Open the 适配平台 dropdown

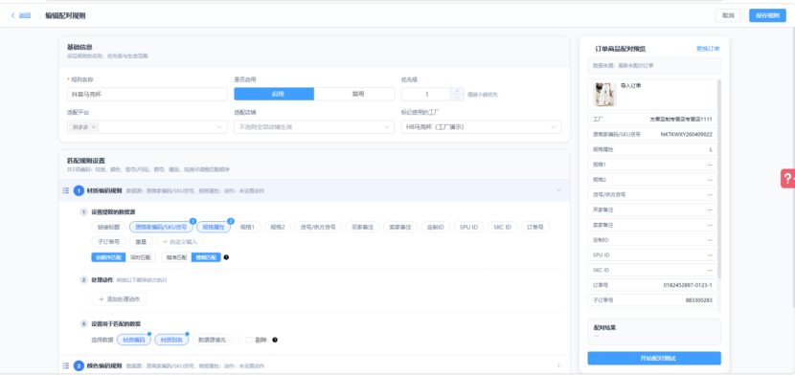tap(148, 127)
